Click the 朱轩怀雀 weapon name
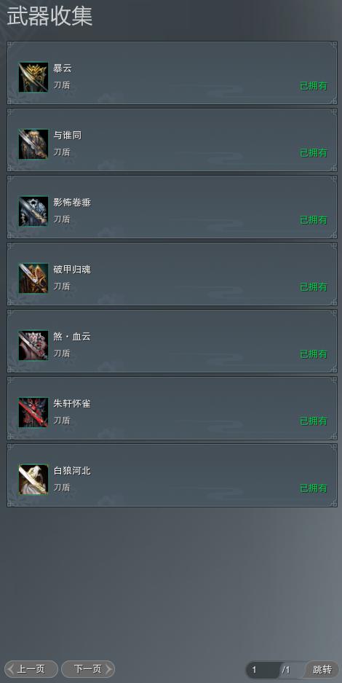Viewport: 342px width, 683px height. [x=72, y=404]
